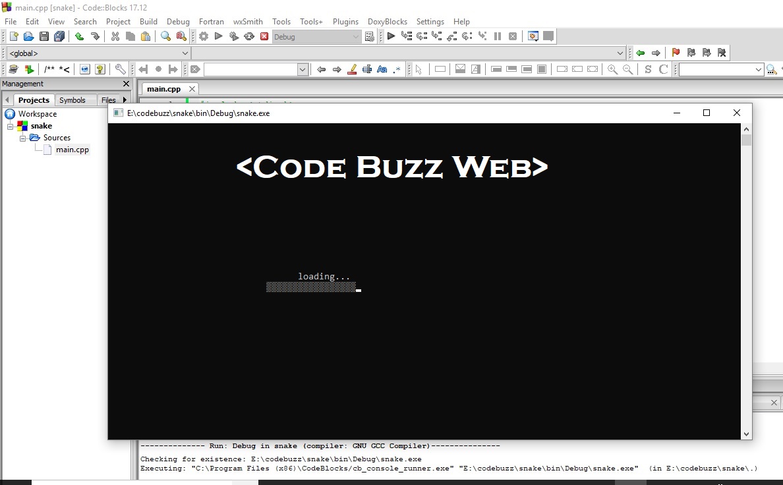Viewport: 783px width, 485px height.
Task: Insert Doxygen block comment /** icon
Action: click(x=49, y=69)
